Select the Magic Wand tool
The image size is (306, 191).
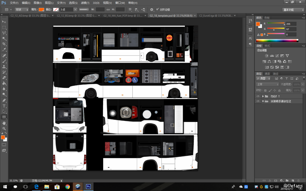point(4,38)
